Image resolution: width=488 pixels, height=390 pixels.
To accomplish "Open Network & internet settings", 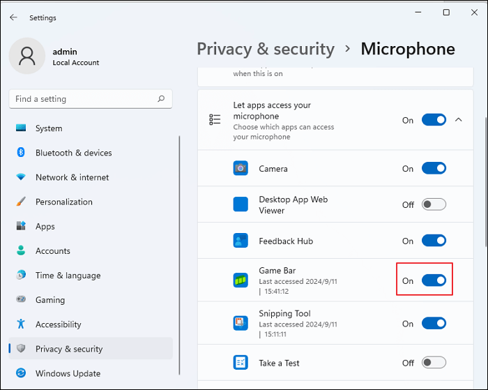I will (x=72, y=177).
